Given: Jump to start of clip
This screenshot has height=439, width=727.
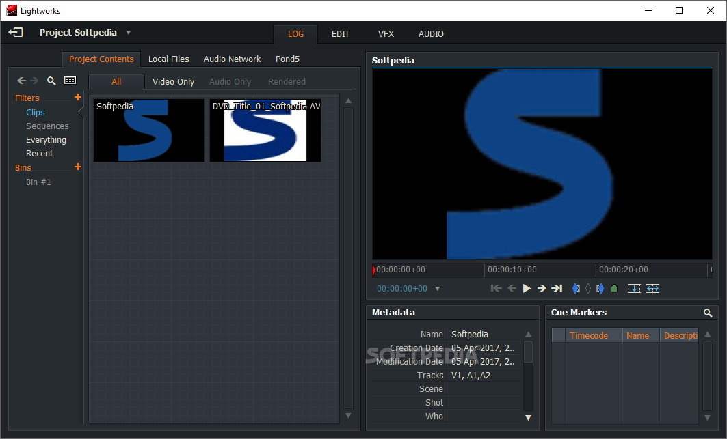Looking at the screenshot, I should click(x=496, y=288).
